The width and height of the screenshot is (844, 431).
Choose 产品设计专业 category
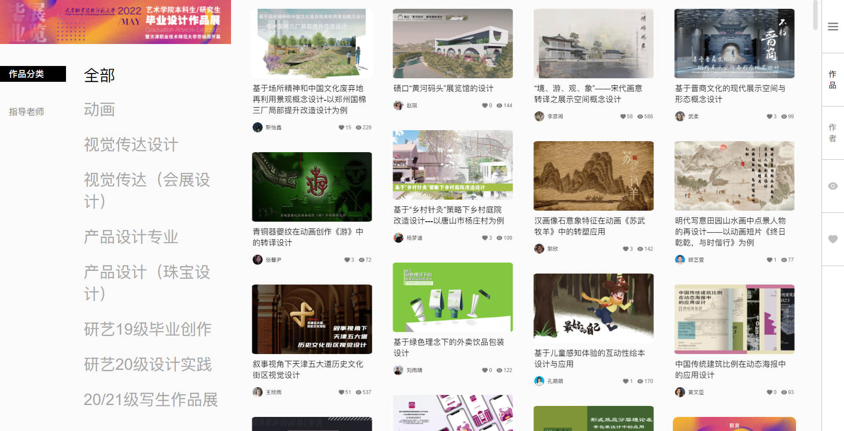click(131, 237)
